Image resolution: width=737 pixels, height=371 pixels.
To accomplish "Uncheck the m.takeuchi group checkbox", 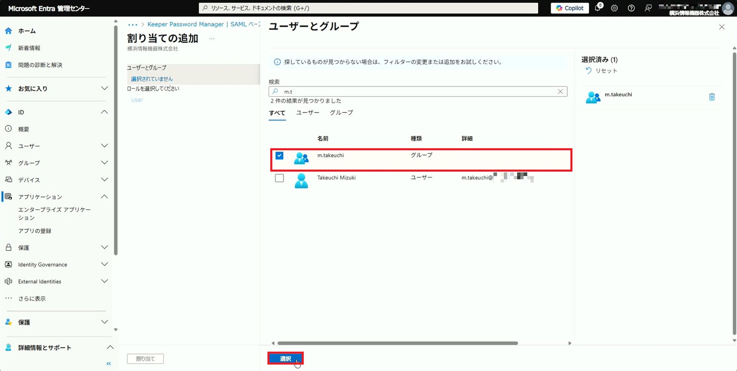I will click(x=279, y=156).
